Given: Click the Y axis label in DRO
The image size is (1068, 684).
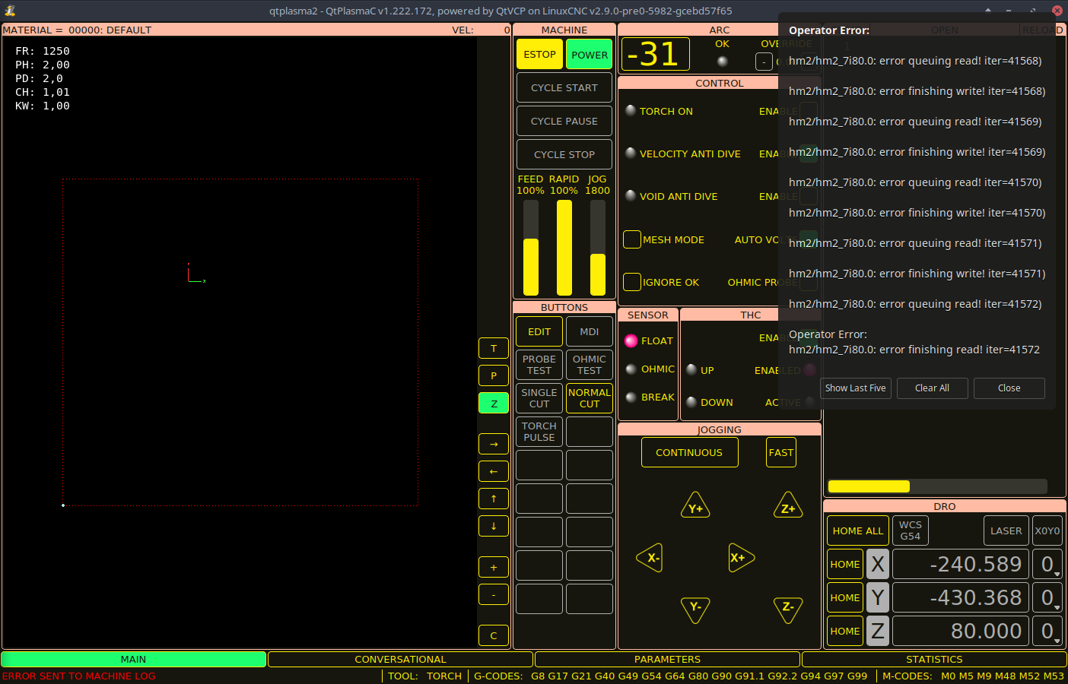Looking at the screenshot, I should pos(878,597).
